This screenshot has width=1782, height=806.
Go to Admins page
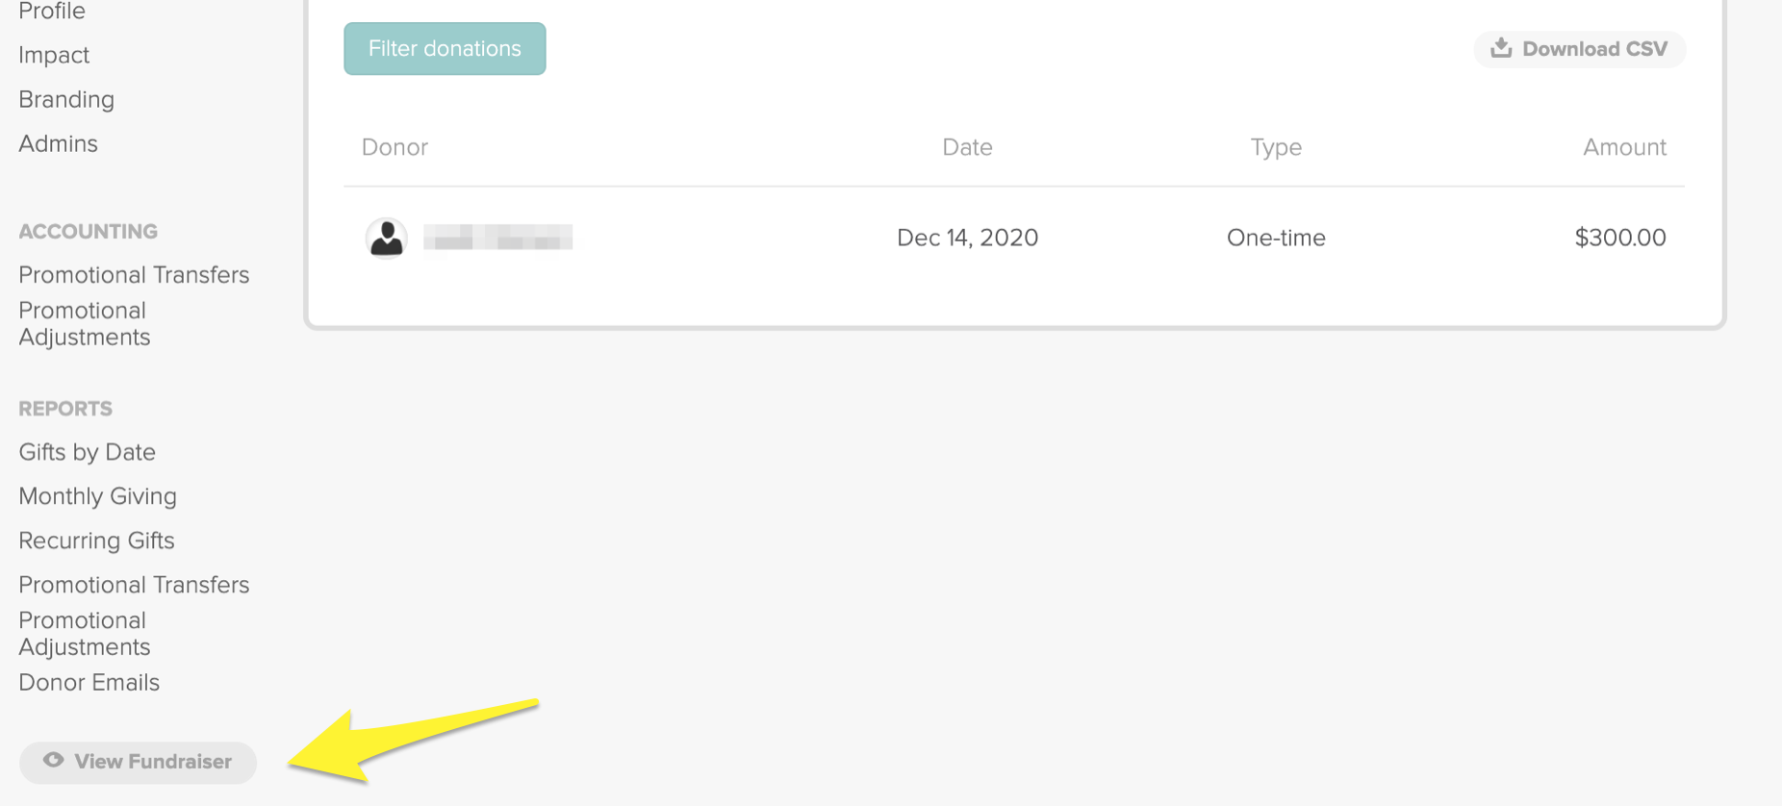tap(58, 143)
